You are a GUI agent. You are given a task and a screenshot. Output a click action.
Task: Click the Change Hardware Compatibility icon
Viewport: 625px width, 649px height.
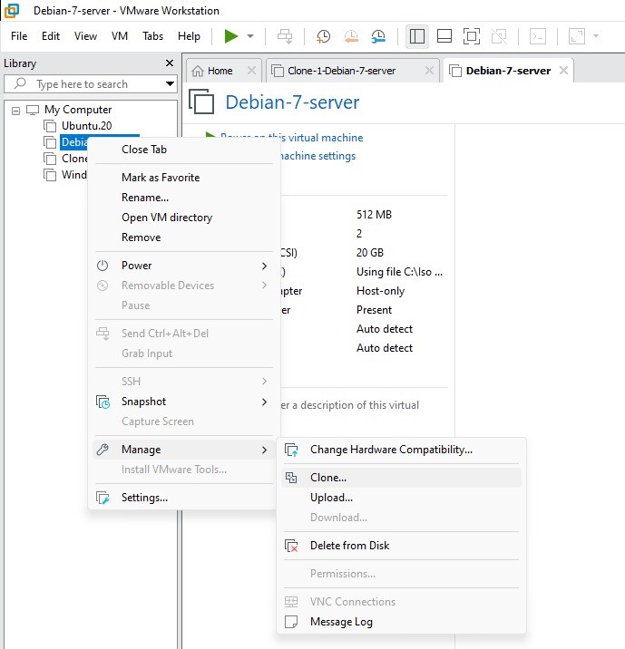(x=291, y=450)
